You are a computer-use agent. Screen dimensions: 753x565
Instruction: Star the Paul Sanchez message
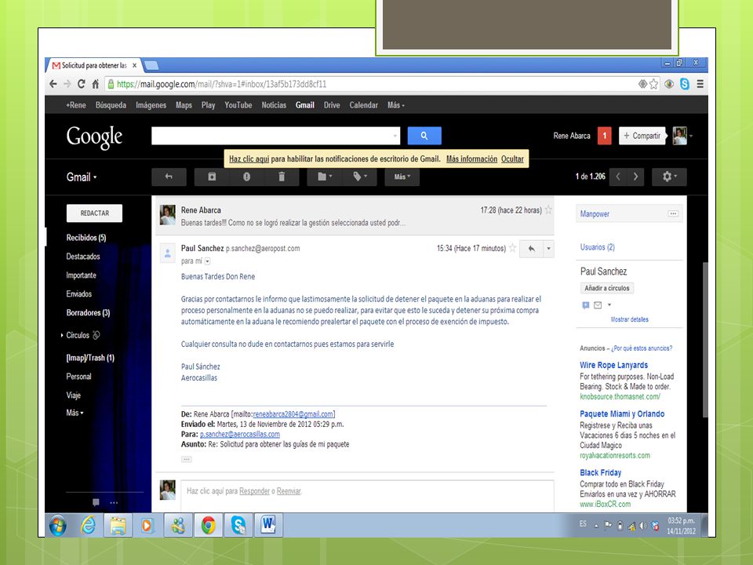click(512, 248)
